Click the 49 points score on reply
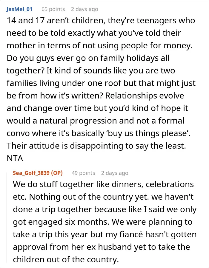The width and height of the screenshot is (209, 268). [x=83, y=173]
